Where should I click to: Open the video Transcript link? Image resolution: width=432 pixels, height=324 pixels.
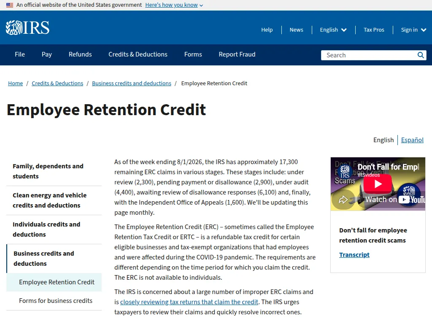tap(354, 255)
